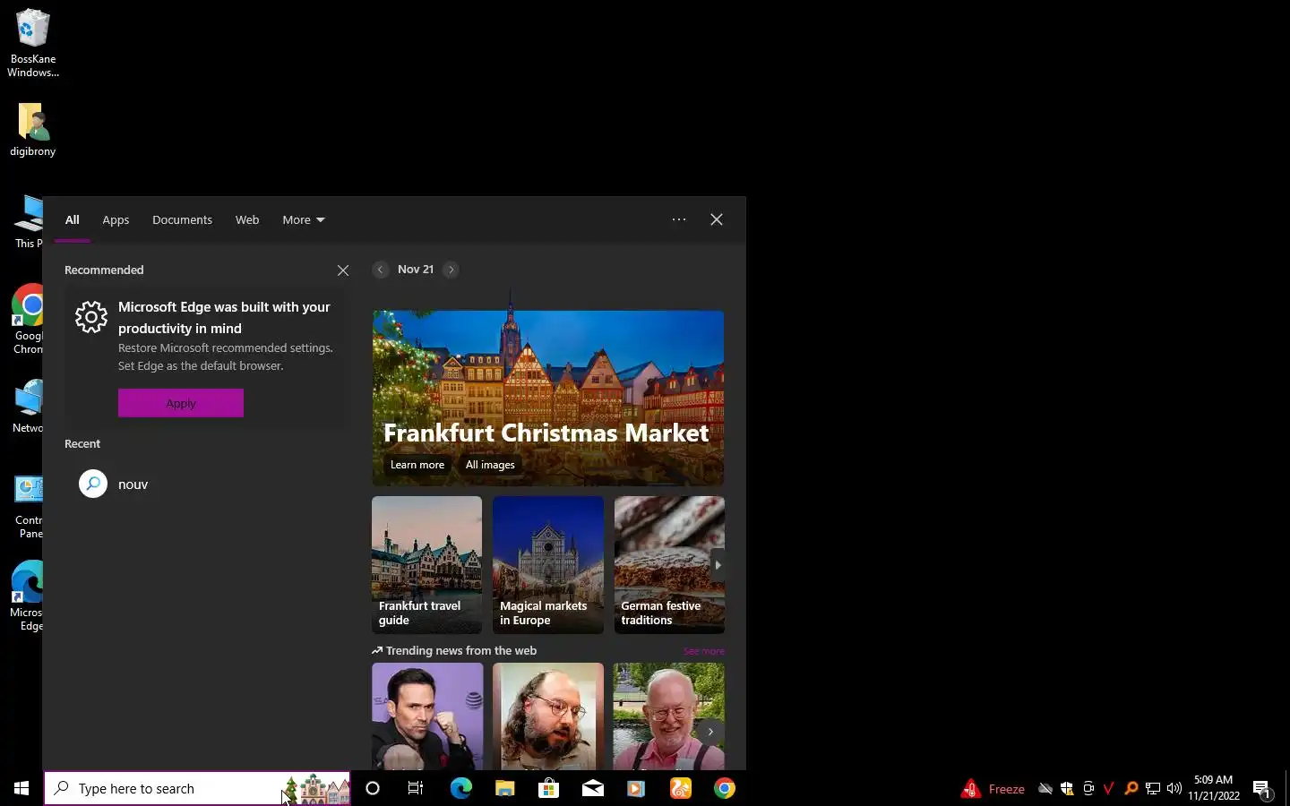Screen dimensions: 1290x806
Task: Switch to the Documents search tab
Action: [x=182, y=219]
